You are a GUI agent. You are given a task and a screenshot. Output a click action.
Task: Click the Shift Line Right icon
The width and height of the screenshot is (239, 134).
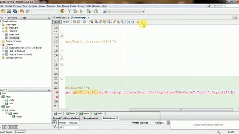pos(133,22)
